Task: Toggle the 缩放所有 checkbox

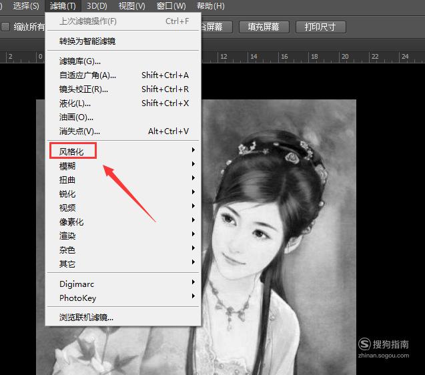Action: (5, 27)
